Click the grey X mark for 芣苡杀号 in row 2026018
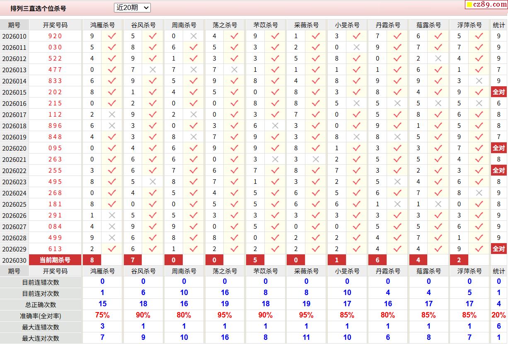The width and height of the screenshot is (508, 344). click(x=275, y=126)
